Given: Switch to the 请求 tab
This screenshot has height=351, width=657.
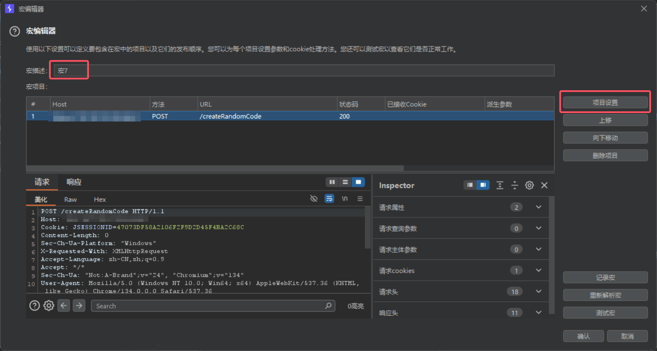Looking at the screenshot, I should coord(42,182).
